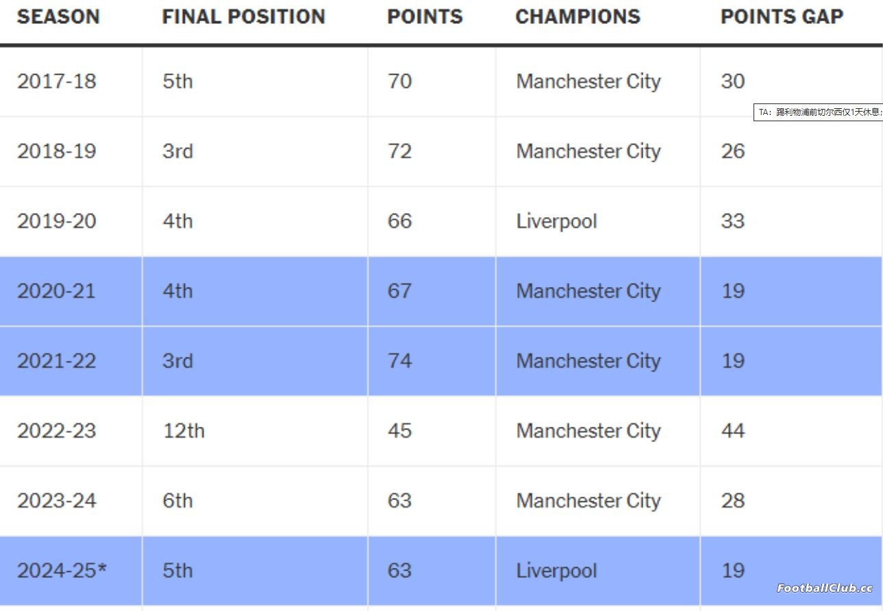Click the 2019-20 Liverpool champions cell
Image resolution: width=883 pixels, height=611 pixels.
coord(597,221)
